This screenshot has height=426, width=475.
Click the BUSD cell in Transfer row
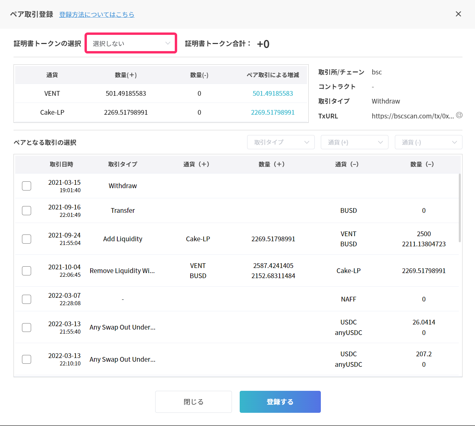349,210
